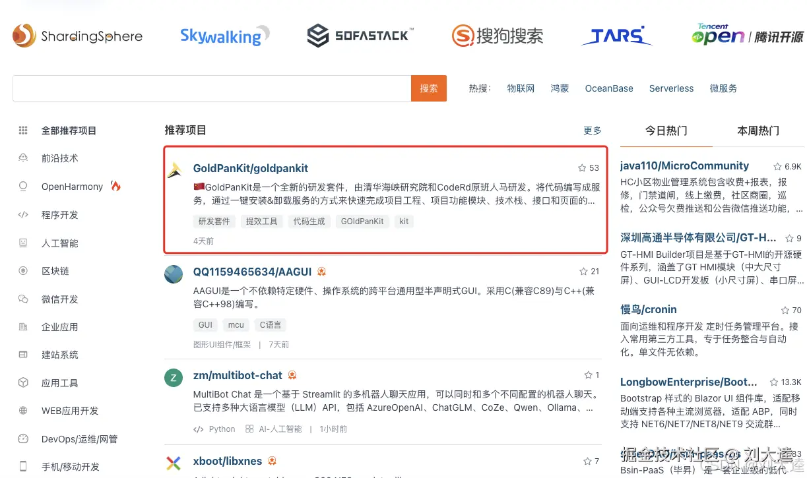Click inside the search input field
The width and height of the screenshot is (807, 478).
(x=211, y=88)
